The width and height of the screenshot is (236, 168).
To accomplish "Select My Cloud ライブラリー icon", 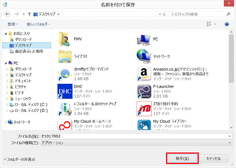I will point(144,125).
